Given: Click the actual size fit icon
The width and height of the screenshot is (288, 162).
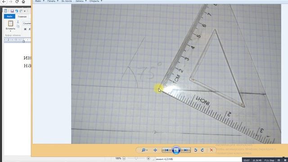Looking at the screenshot, I should click(155, 150).
